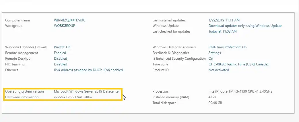Open Last installed updates 1/22/2019 11:11 AM link
The image size is (299, 122).
[224, 20]
